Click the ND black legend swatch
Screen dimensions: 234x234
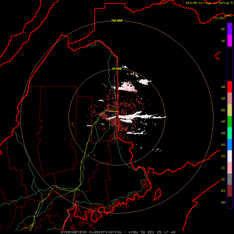(x=230, y=202)
